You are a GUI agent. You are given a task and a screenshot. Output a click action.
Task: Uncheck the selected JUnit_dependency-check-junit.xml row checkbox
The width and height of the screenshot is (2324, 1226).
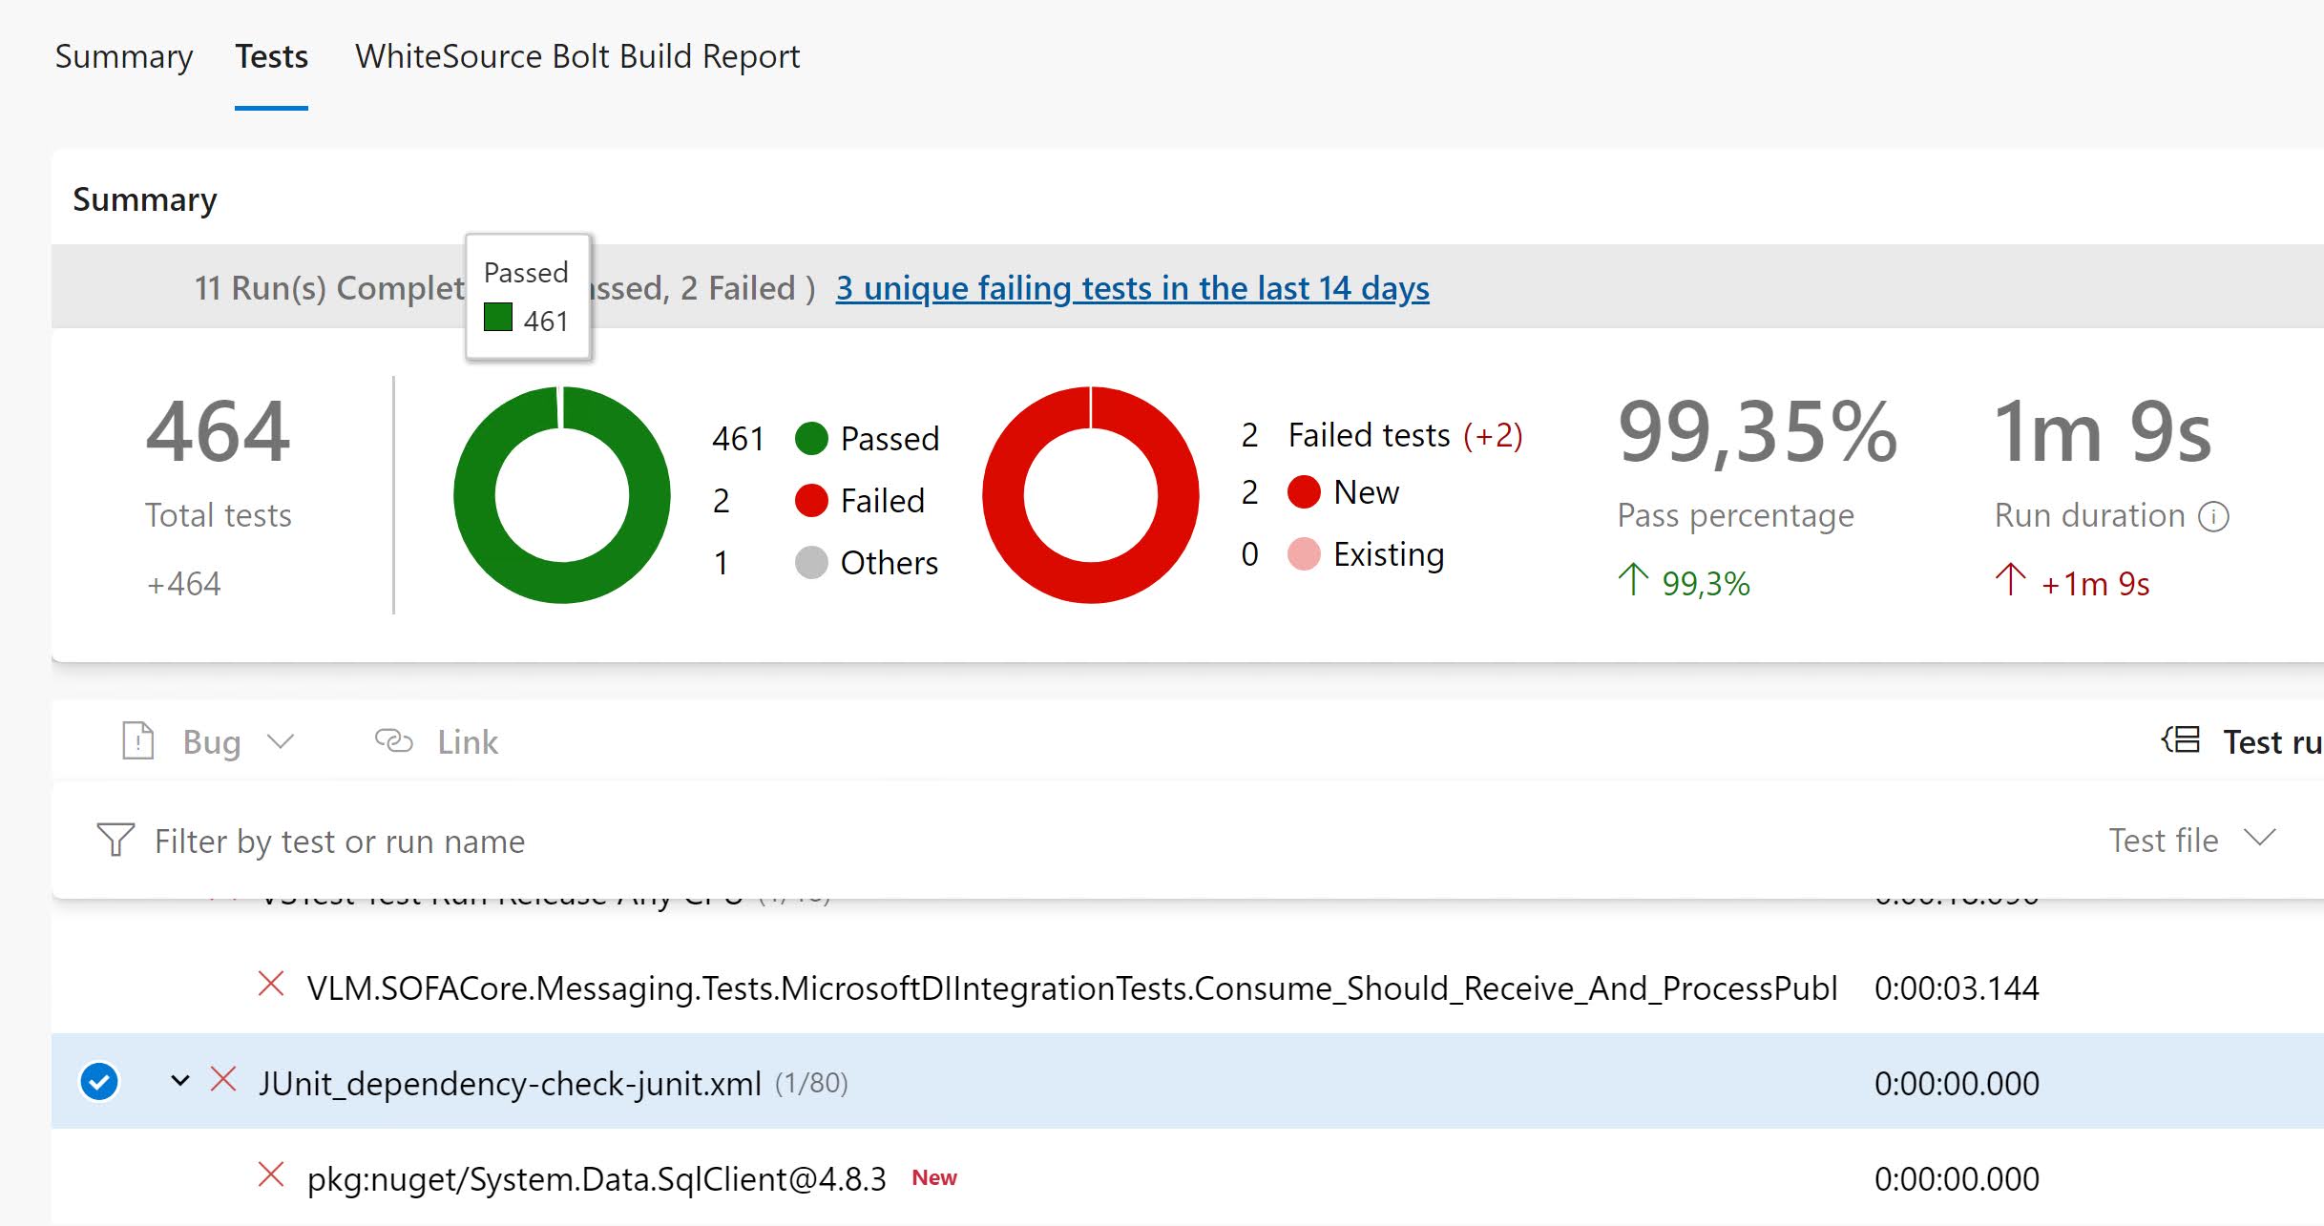[x=99, y=1082]
